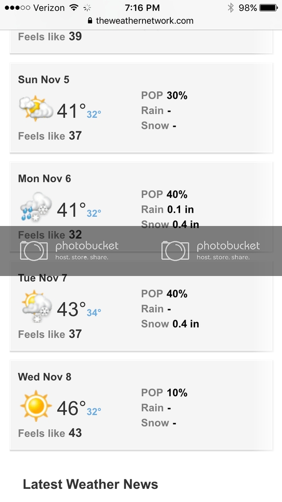This screenshot has height=502, width=282.
Task: Tap the left Photobucket camera logo
Action: click(x=34, y=251)
